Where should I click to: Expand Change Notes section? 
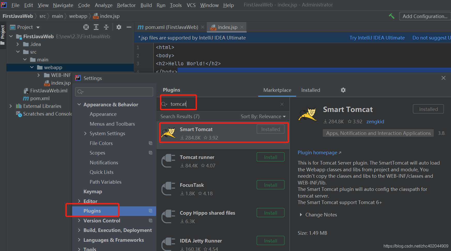click(301, 215)
